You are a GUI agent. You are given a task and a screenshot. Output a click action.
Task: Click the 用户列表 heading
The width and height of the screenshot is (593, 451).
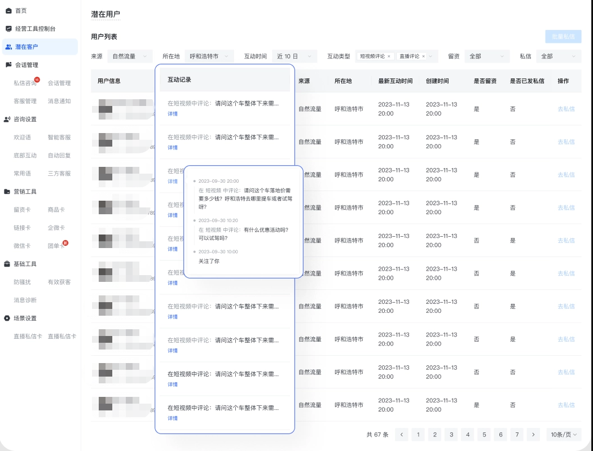coord(104,37)
